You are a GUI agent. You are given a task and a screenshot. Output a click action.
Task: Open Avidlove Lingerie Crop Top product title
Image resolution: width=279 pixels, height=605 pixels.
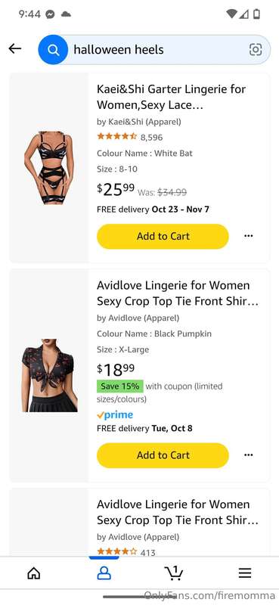coord(178,293)
